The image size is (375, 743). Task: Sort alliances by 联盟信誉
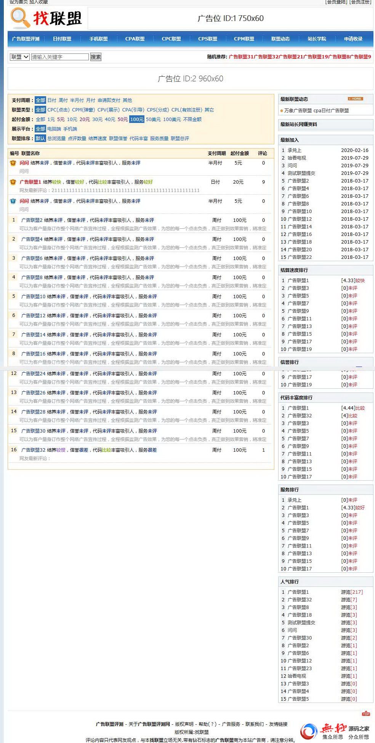(x=118, y=139)
